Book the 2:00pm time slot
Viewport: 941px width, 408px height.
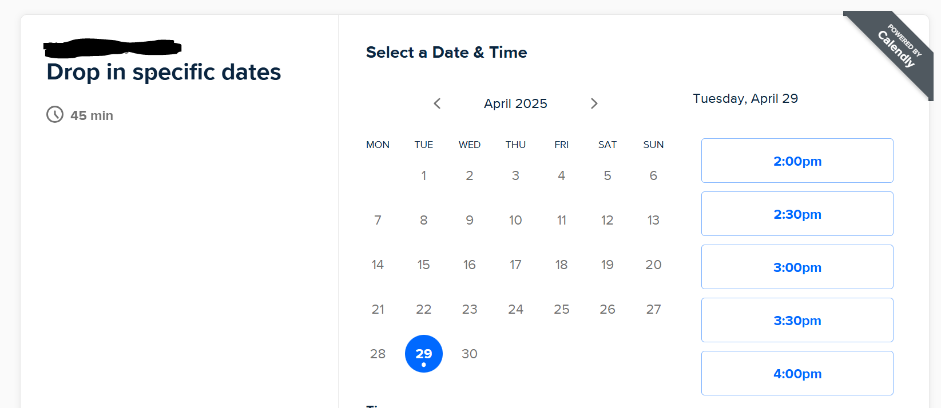coord(797,161)
